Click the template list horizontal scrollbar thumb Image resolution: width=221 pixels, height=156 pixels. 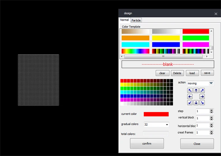tap(163, 56)
